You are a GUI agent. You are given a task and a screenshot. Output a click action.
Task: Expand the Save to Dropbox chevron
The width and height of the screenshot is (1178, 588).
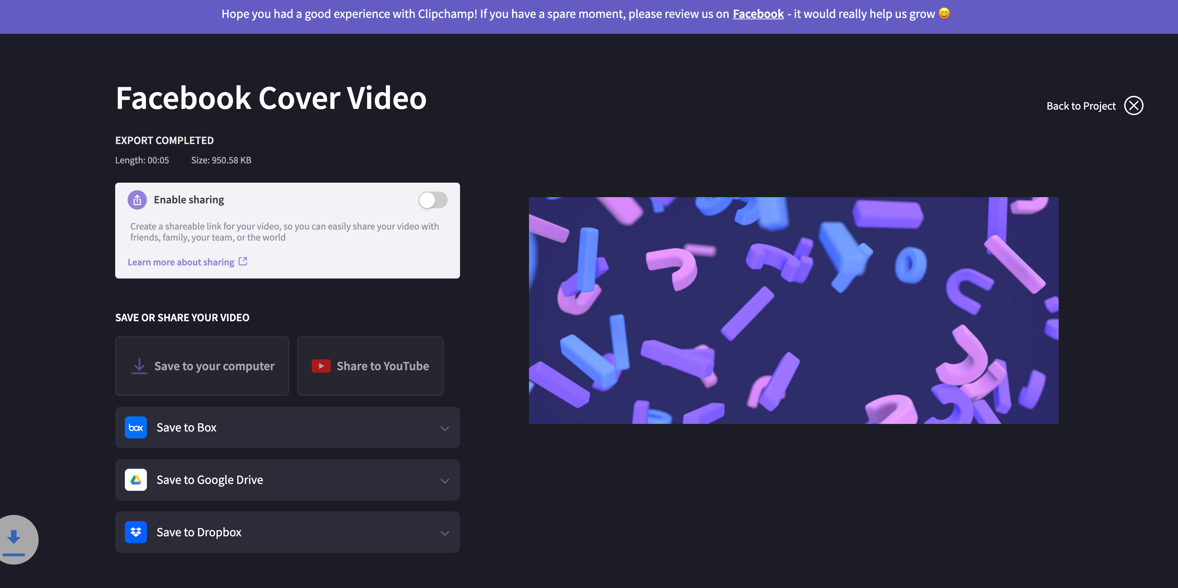coord(445,533)
